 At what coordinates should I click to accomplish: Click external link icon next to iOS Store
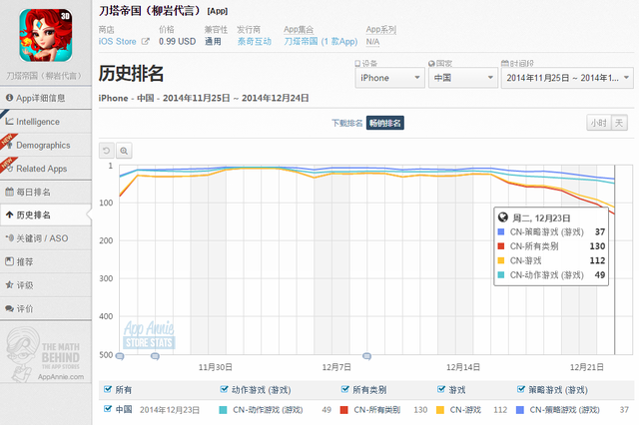pos(146,41)
